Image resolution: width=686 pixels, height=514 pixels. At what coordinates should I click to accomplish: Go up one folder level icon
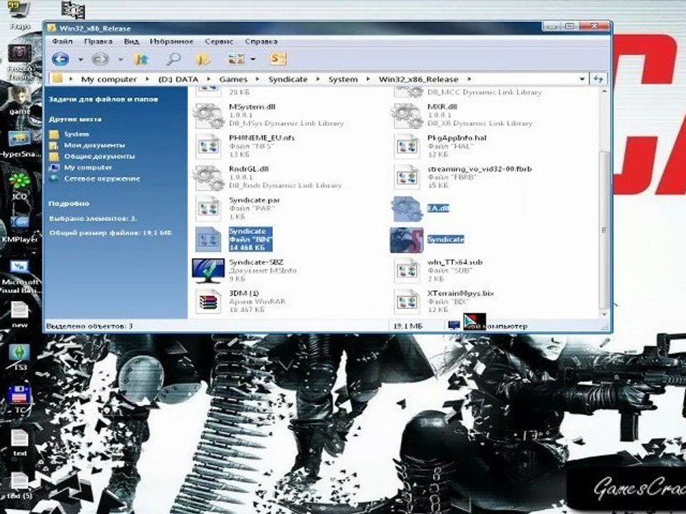click(141, 59)
